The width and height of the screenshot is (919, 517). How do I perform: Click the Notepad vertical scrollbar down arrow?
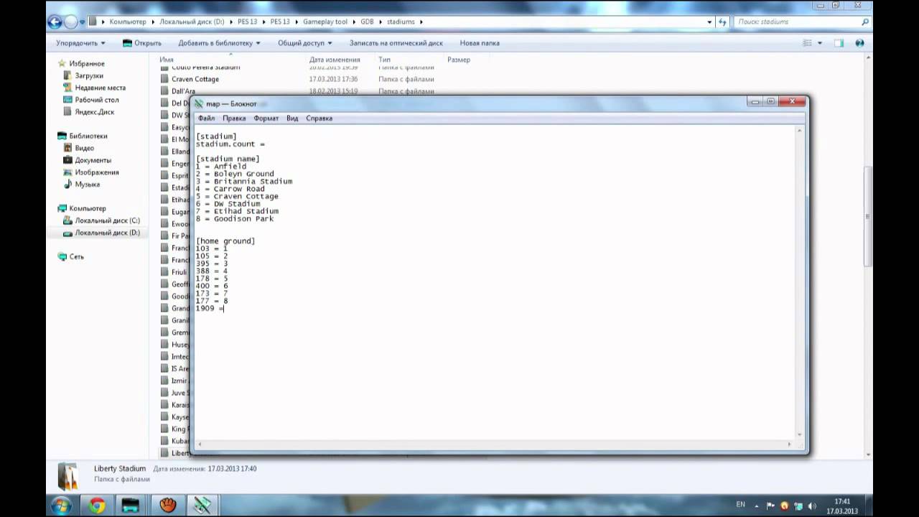click(x=798, y=434)
